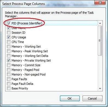
Task: Disable the CPU Usage column
Action: tap(9, 37)
